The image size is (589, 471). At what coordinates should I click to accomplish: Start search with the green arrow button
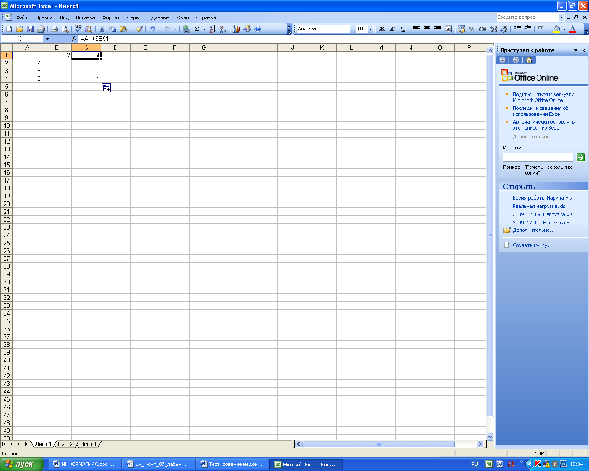pos(581,157)
